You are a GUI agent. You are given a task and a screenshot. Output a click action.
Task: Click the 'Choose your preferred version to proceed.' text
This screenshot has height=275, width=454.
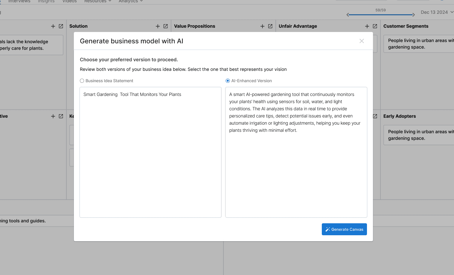point(129,60)
